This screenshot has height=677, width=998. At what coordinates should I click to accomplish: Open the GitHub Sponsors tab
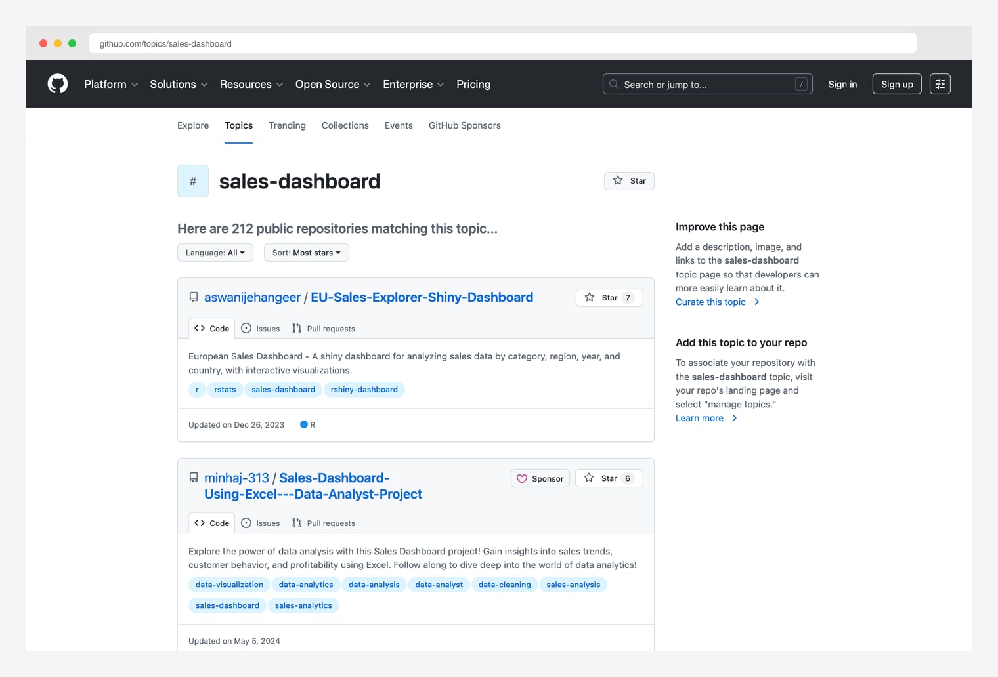click(x=465, y=125)
